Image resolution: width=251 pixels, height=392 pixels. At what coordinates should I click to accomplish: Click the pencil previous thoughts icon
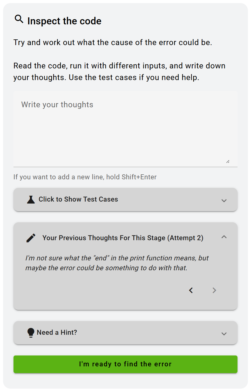click(x=31, y=238)
